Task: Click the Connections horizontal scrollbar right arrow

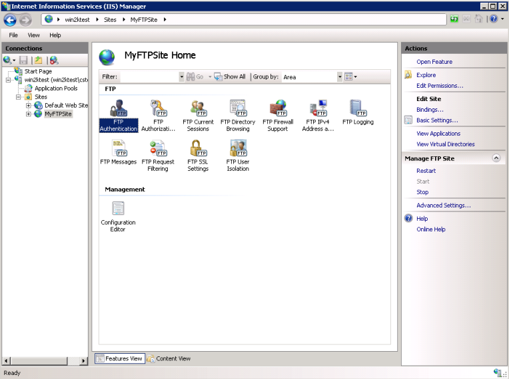Action: (83, 360)
